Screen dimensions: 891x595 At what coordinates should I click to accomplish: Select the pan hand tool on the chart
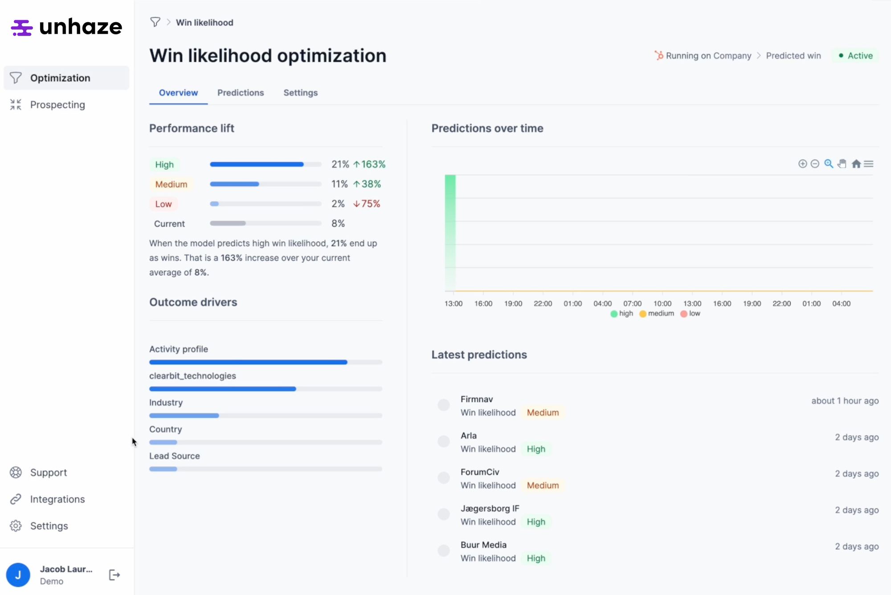tap(842, 163)
